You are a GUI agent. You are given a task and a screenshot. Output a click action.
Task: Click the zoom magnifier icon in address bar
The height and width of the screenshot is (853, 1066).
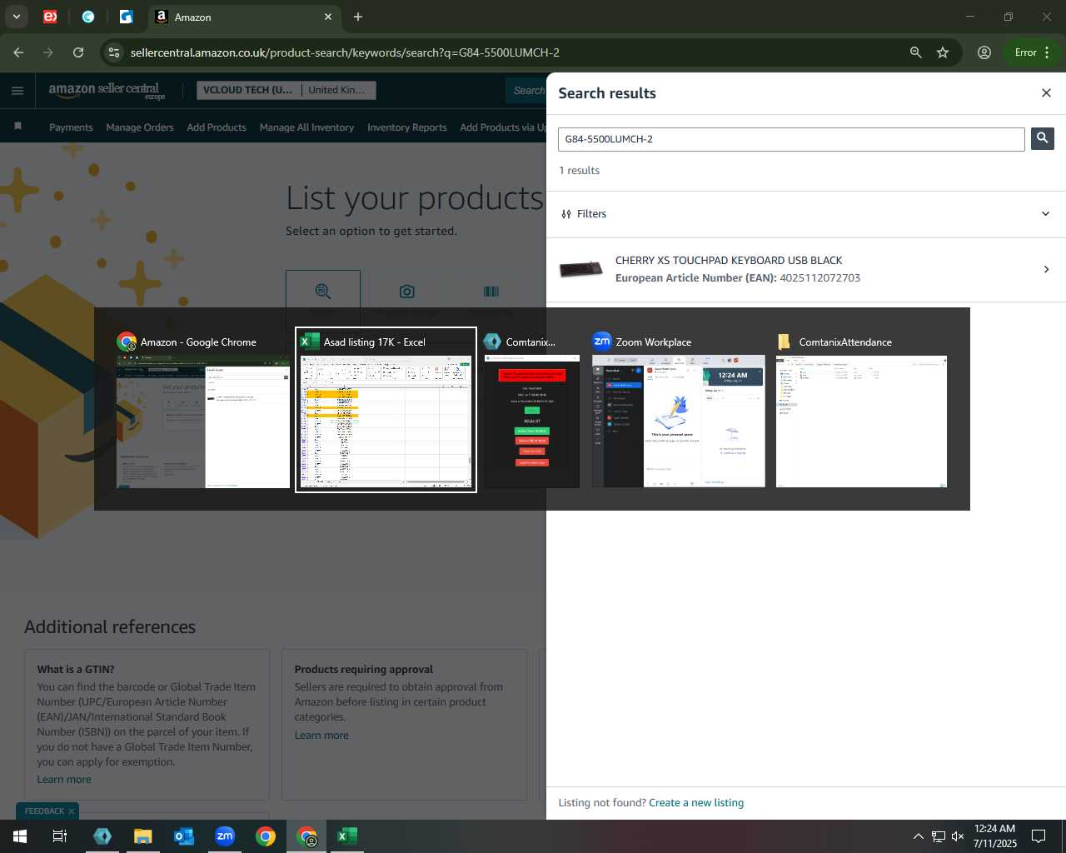point(915,52)
